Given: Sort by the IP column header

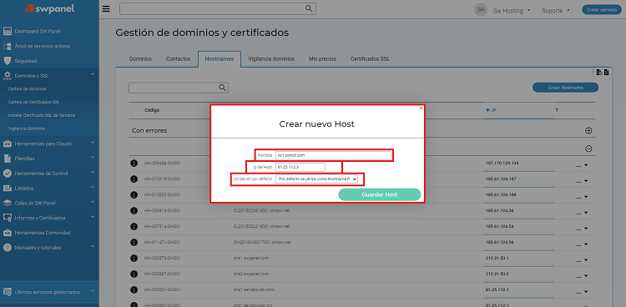Looking at the screenshot, I should pos(491,110).
